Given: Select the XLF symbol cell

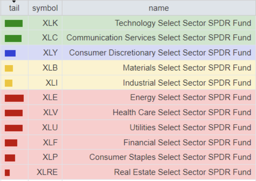Looking at the screenshot, I should click(x=50, y=143).
